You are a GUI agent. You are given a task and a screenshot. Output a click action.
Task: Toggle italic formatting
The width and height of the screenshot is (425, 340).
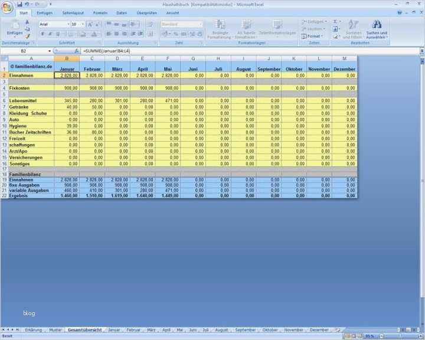pyautogui.click(x=50, y=34)
